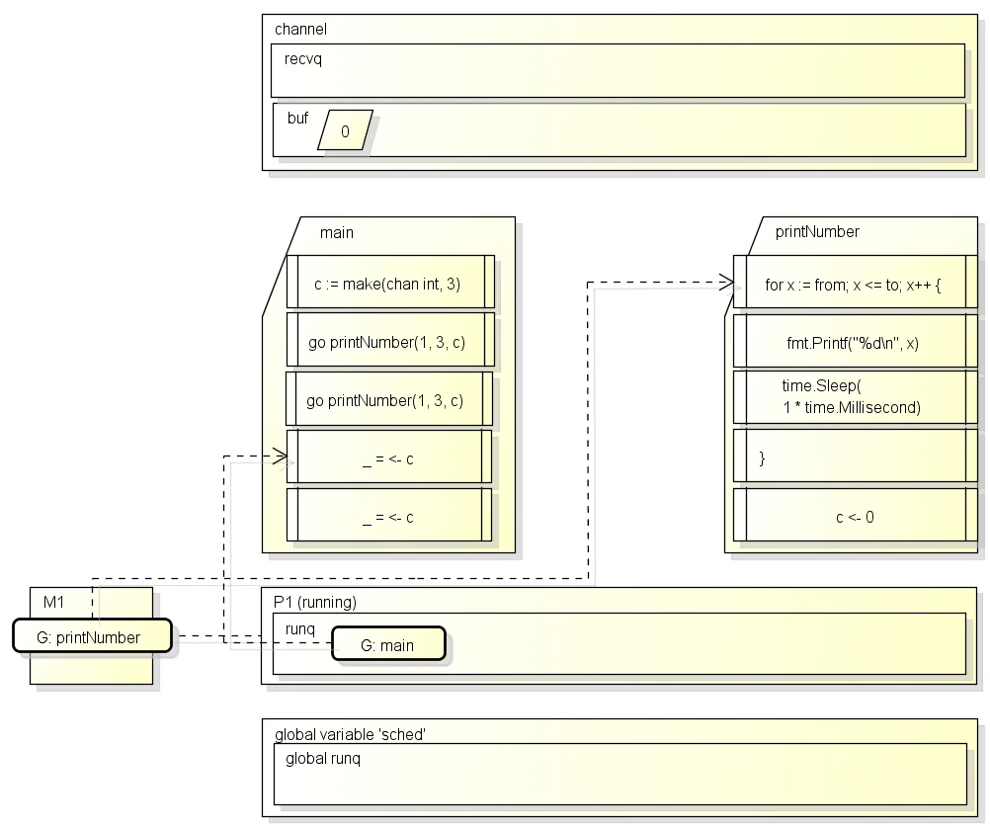Viewport: 990px width, 830px height.
Task: Click the 'runq' label inside P1
Action: [x=300, y=629]
